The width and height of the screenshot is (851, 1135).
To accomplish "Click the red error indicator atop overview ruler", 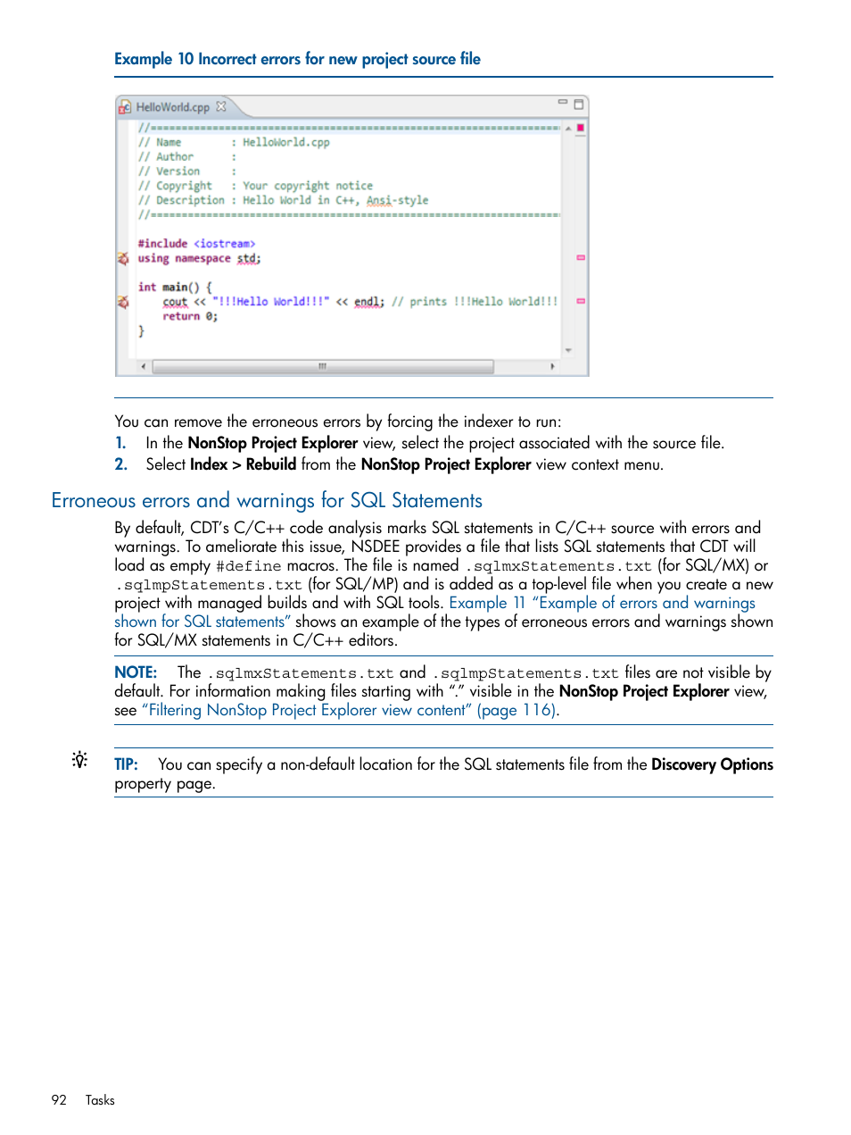I will (581, 128).
